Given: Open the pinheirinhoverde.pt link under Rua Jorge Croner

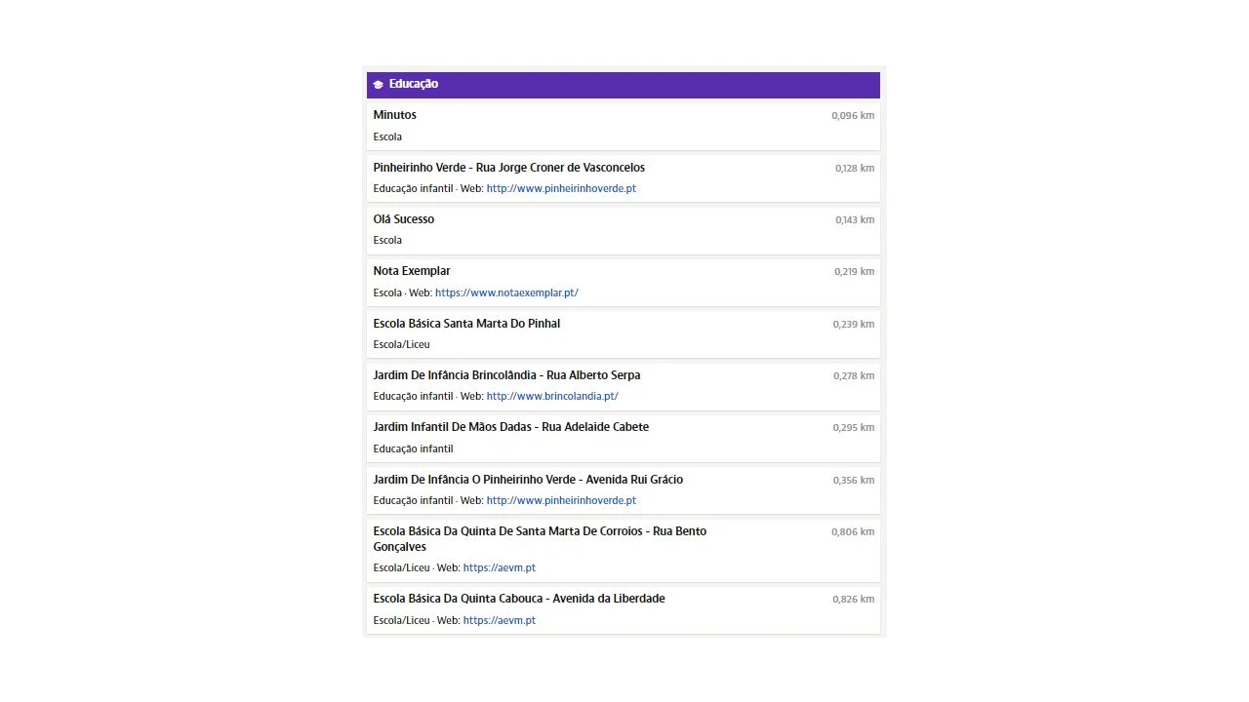Looking at the screenshot, I should (x=561, y=188).
